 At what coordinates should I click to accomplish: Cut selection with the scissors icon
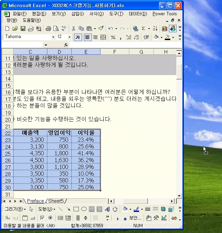tap(73, 29)
